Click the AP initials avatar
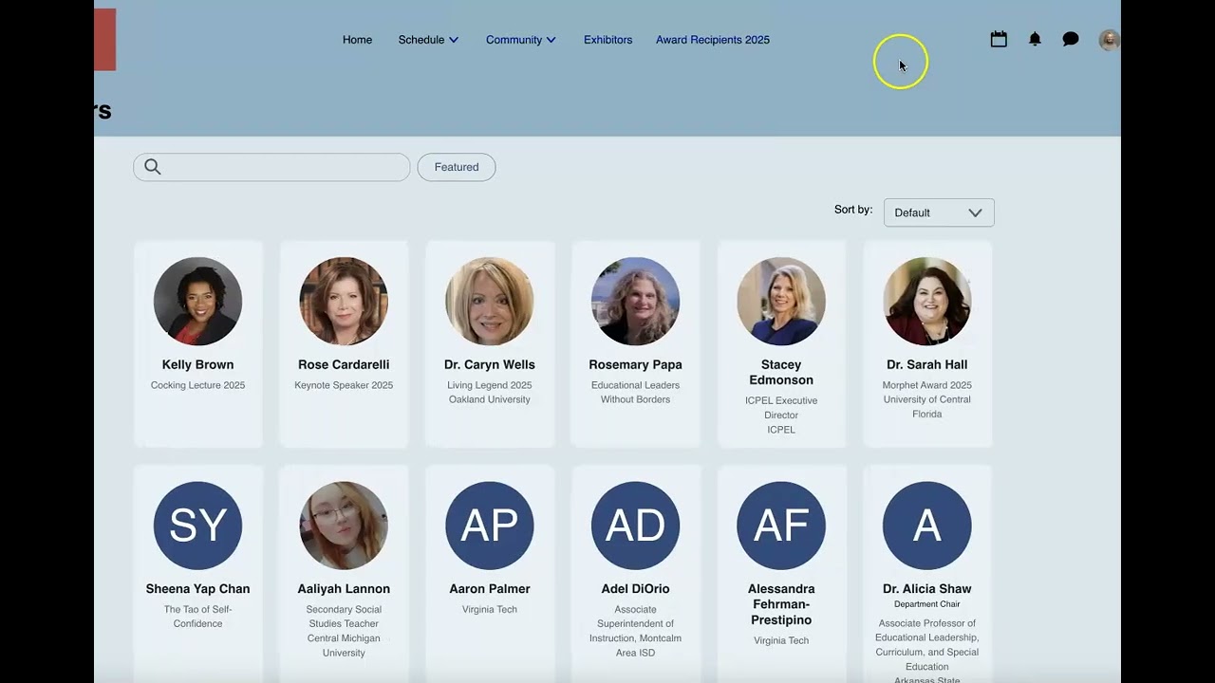The width and height of the screenshot is (1215, 683). pos(490,526)
